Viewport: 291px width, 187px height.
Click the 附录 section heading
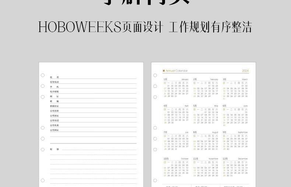55,149
